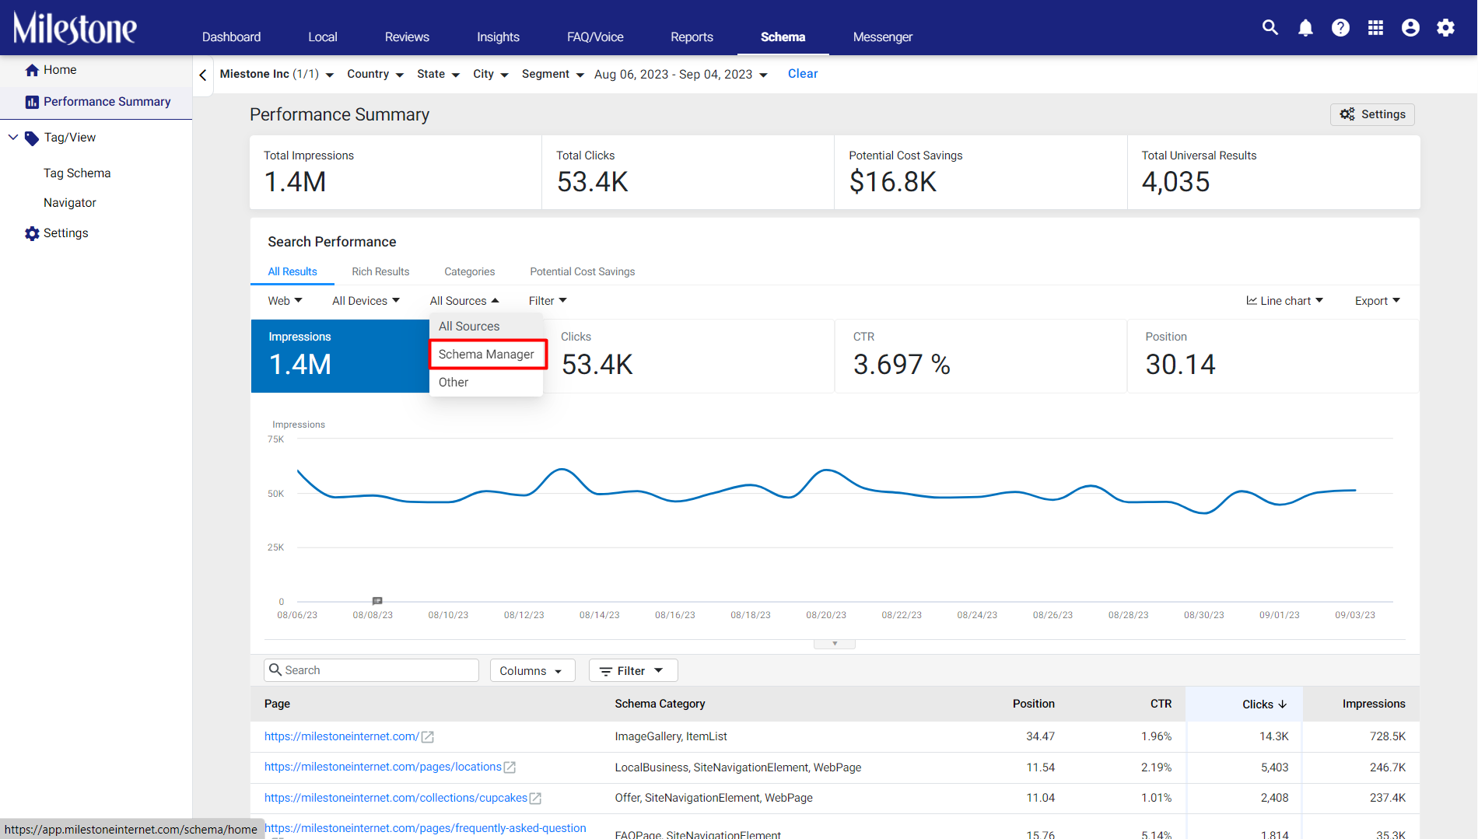Sort by Clicks column header
Screen dimensions: 1478x839
tap(1264, 704)
